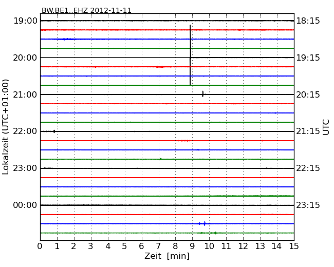Click the 0 minute tick label
The image size is (334, 267).
40,246
